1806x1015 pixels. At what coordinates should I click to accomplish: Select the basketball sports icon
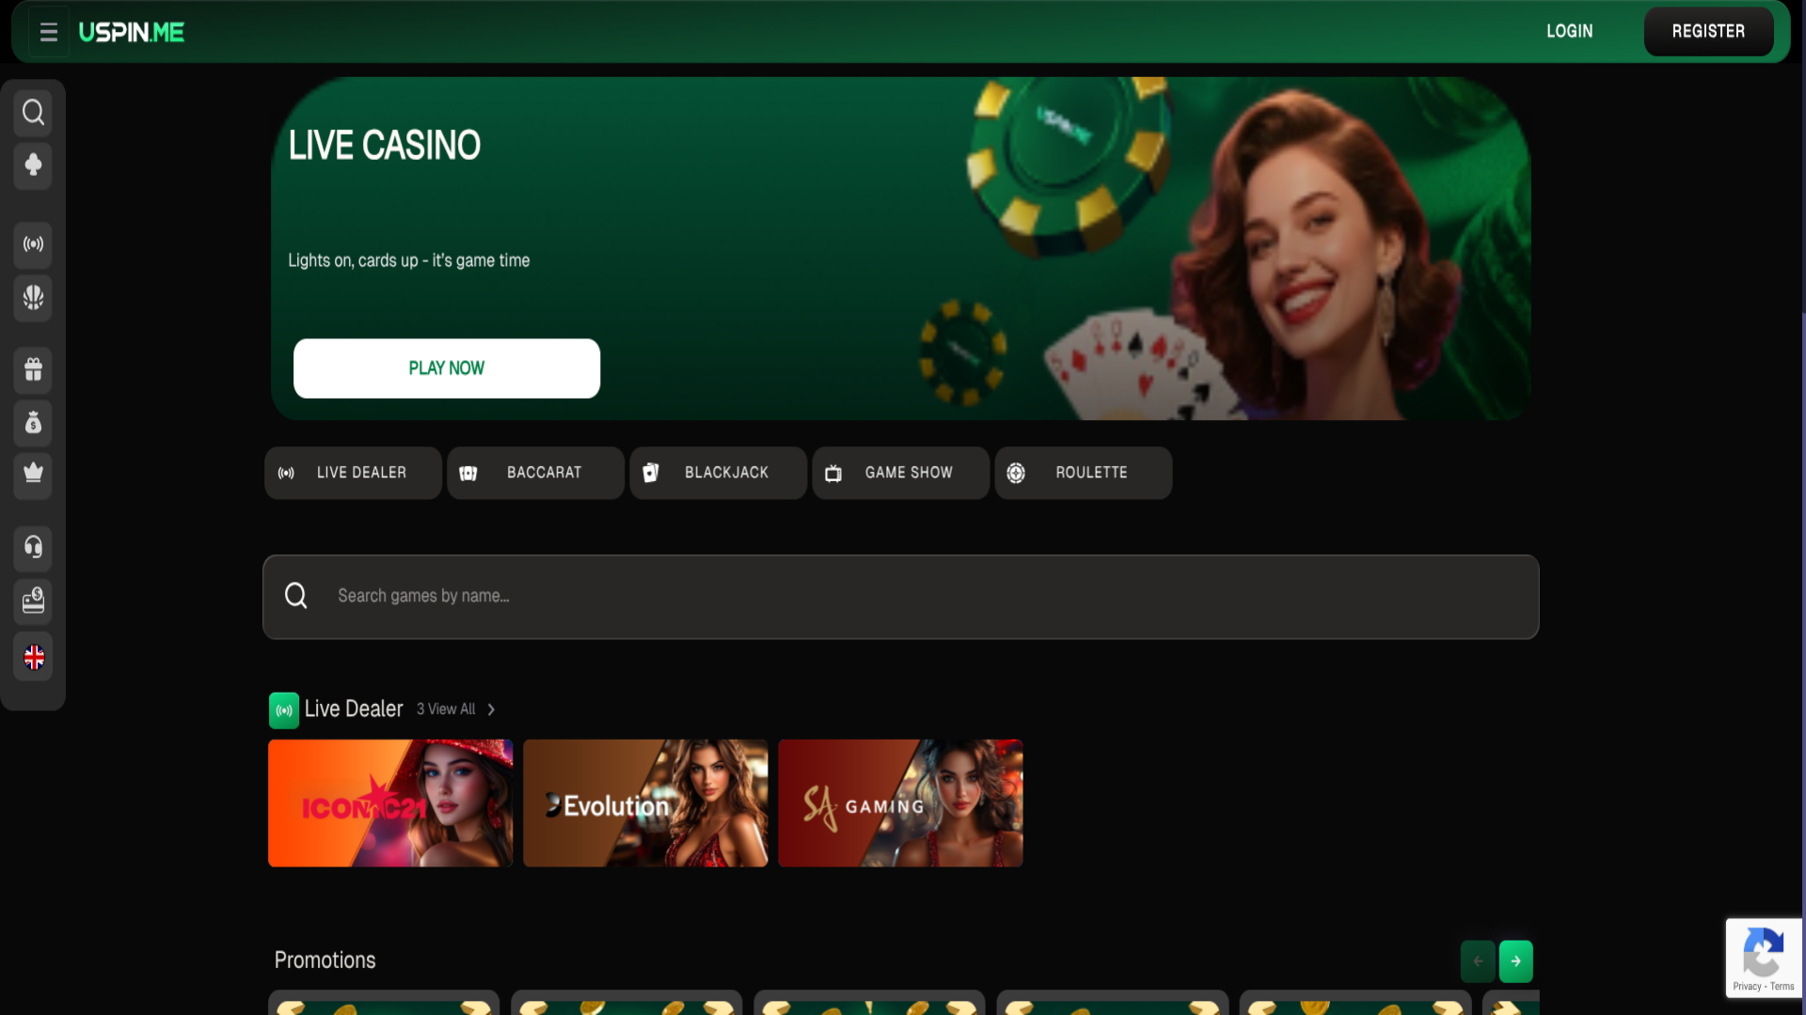33,299
